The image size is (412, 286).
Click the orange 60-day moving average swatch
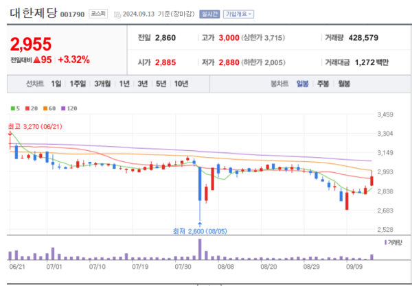[45, 108]
